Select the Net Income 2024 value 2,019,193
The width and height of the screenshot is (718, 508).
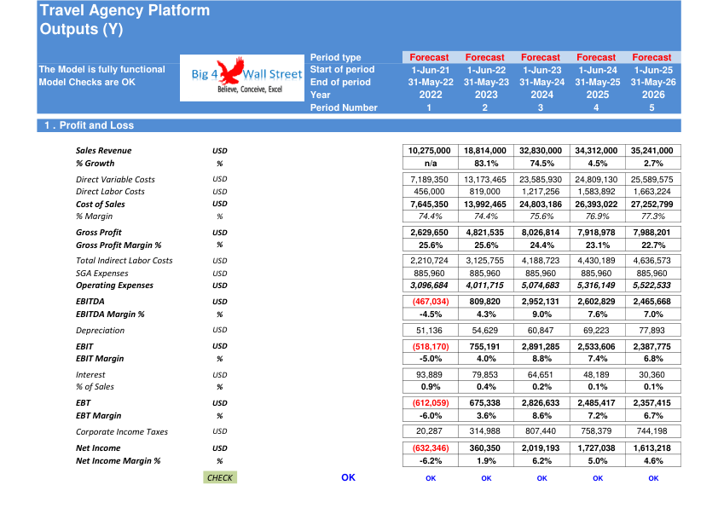[x=541, y=448]
